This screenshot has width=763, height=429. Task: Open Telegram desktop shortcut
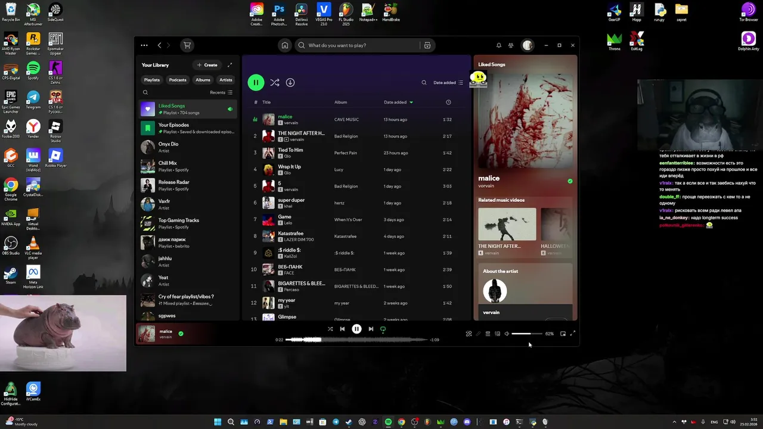tap(33, 100)
